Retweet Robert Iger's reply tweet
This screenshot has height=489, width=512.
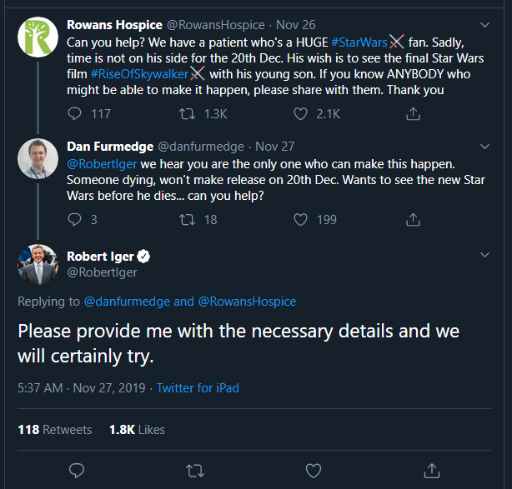(x=195, y=470)
